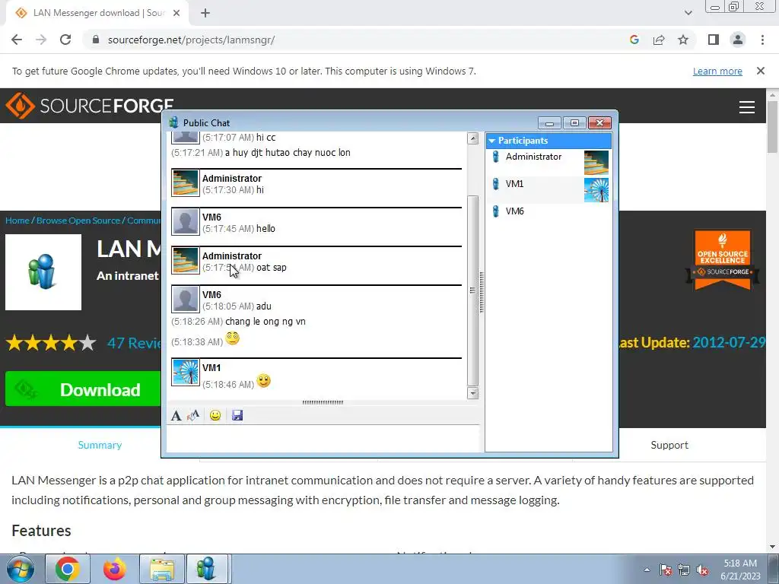The width and height of the screenshot is (779, 584).
Task: Open the smiley emoticon picker
Action: (x=215, y=416)
